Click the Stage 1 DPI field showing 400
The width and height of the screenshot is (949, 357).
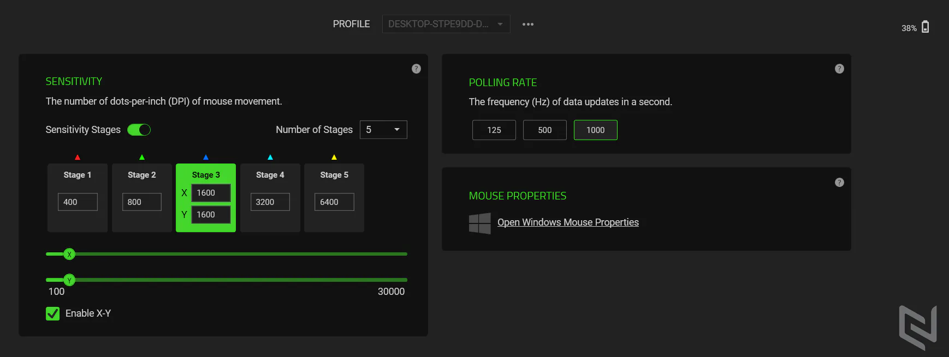[x=78, y=202]
